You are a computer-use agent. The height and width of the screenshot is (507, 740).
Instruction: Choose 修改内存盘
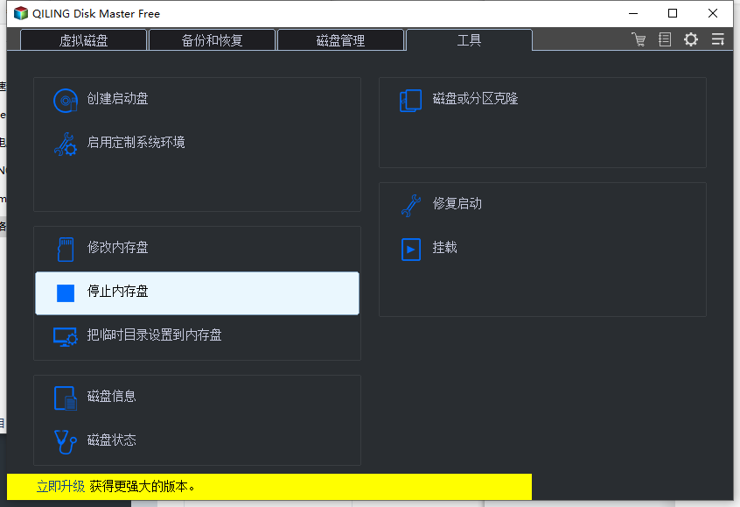click(x=198, y=249)
